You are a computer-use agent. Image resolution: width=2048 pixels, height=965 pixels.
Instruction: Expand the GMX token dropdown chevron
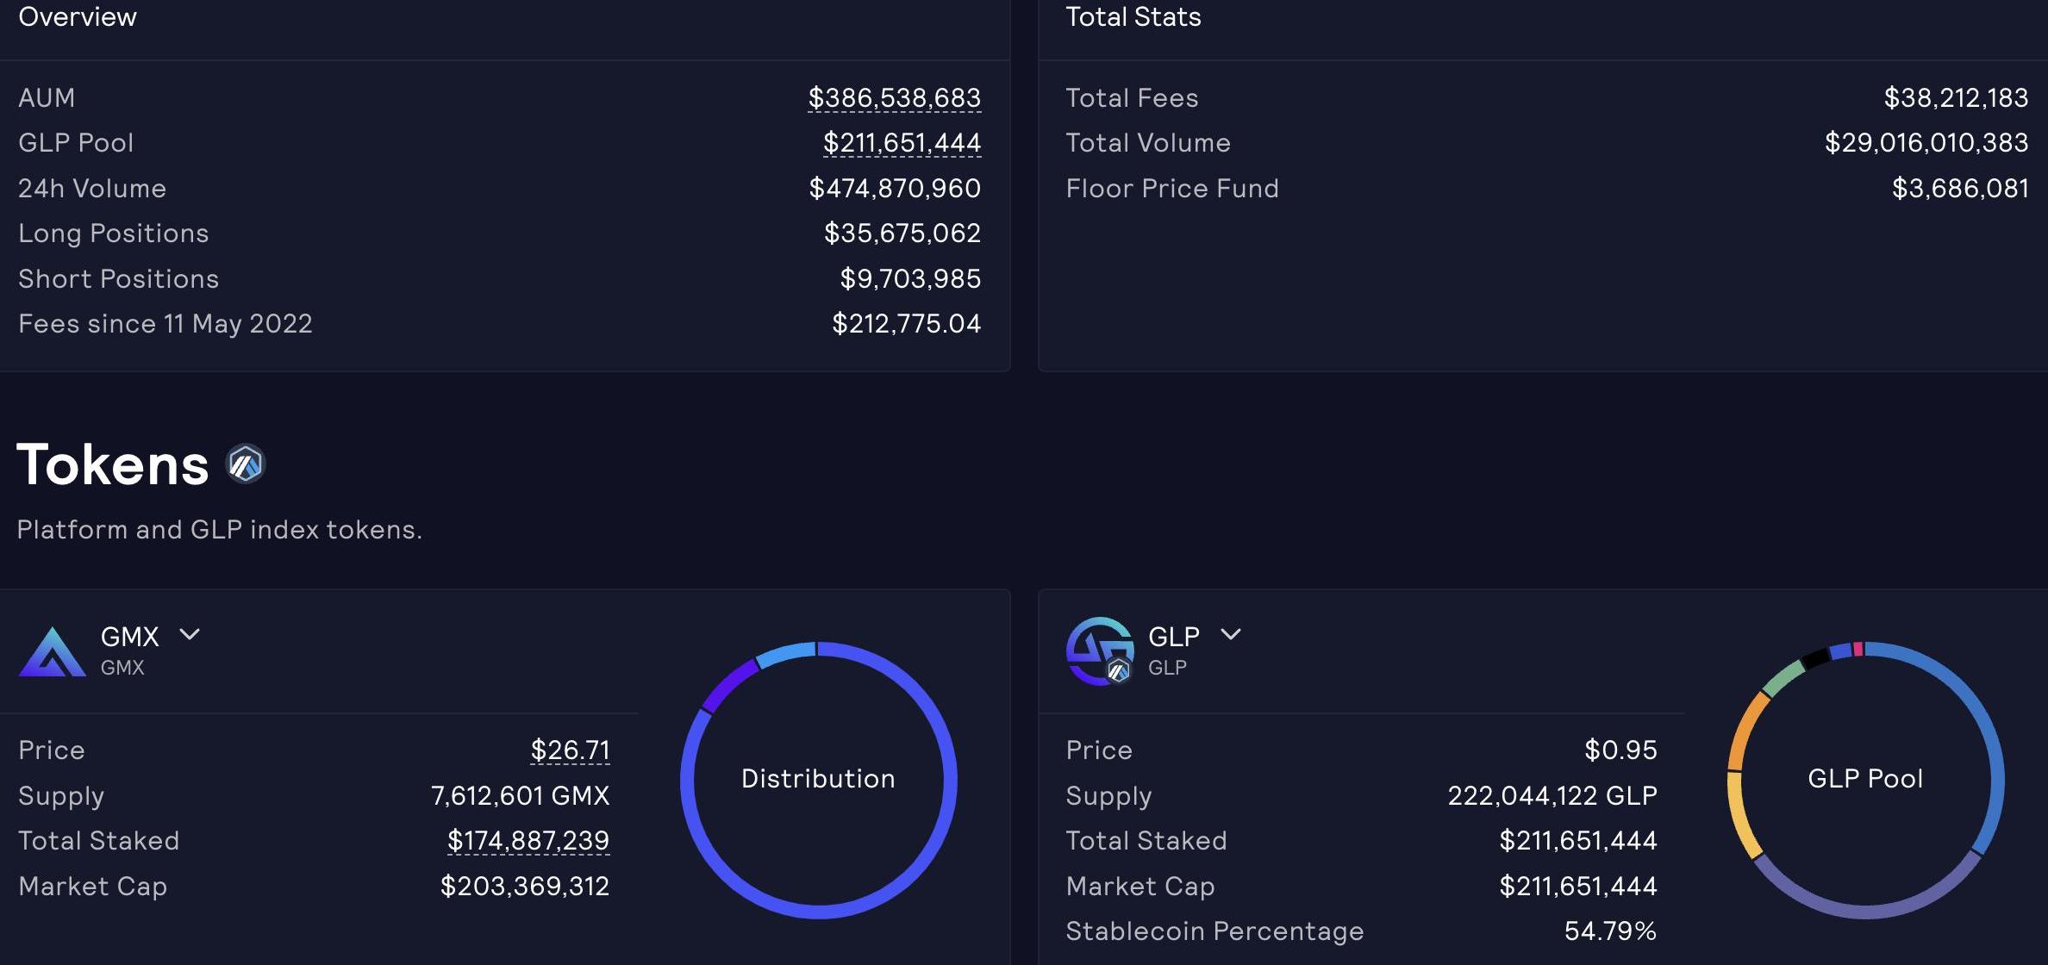pos(190,635)
